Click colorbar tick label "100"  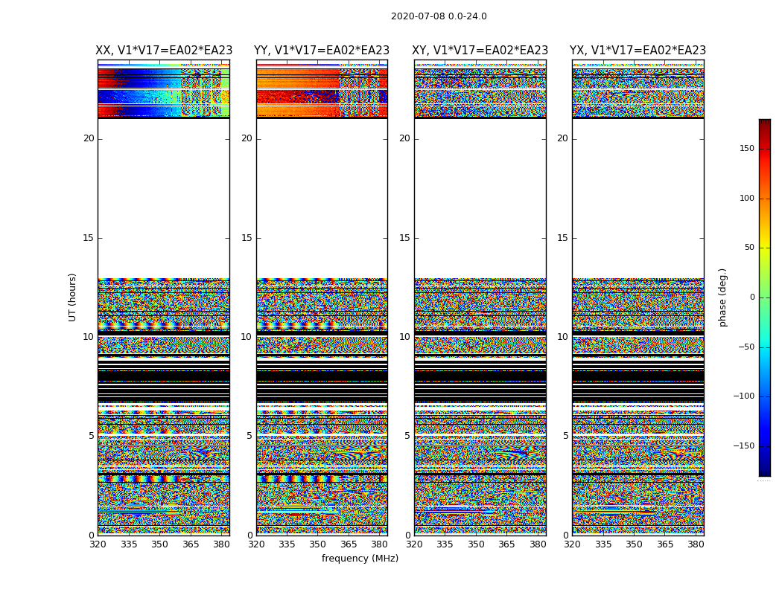tap(747, 198)
